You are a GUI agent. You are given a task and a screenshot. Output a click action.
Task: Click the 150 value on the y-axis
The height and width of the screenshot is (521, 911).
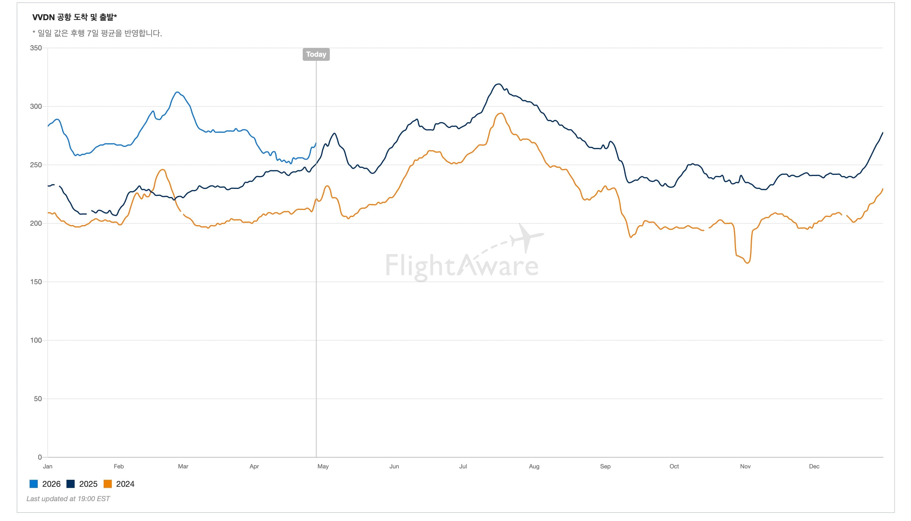click(x=36, y=282)
